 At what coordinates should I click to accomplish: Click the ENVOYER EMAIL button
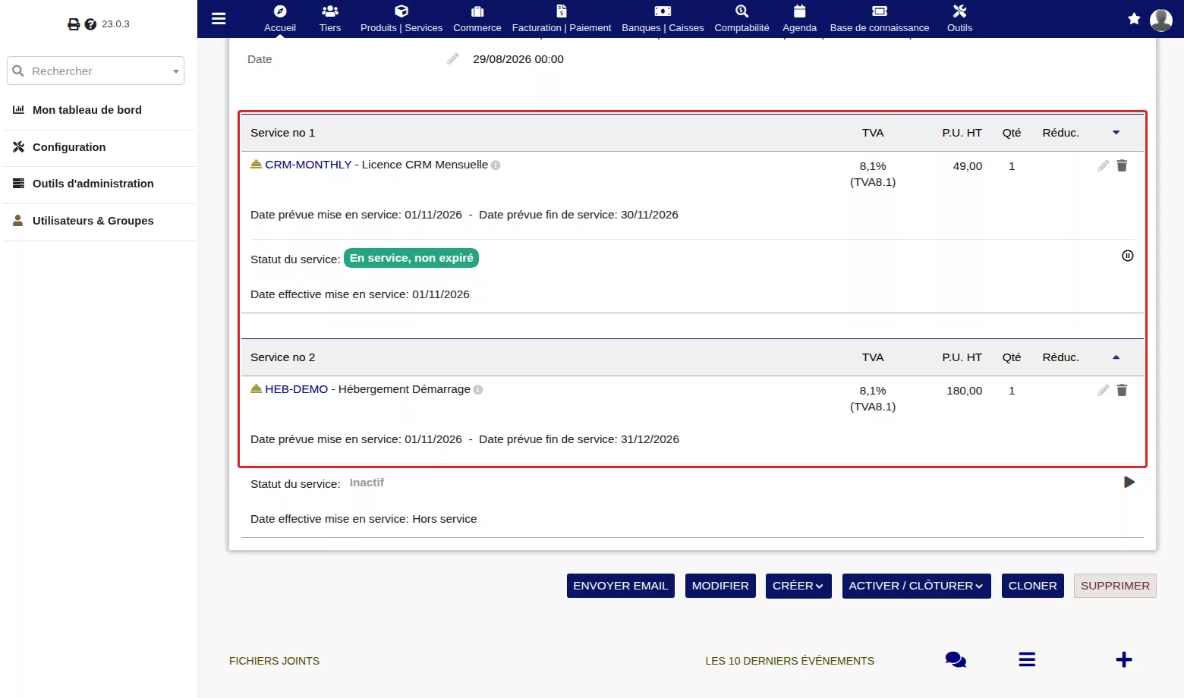click(x=621, y=586)
